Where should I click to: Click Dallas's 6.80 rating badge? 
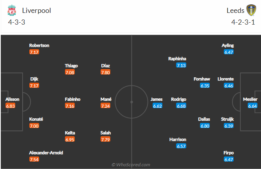tap(205, 126)
